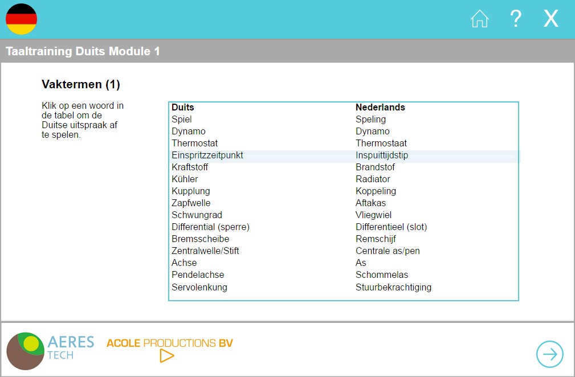Click the term Bremsscheibe

pos(200,239)
